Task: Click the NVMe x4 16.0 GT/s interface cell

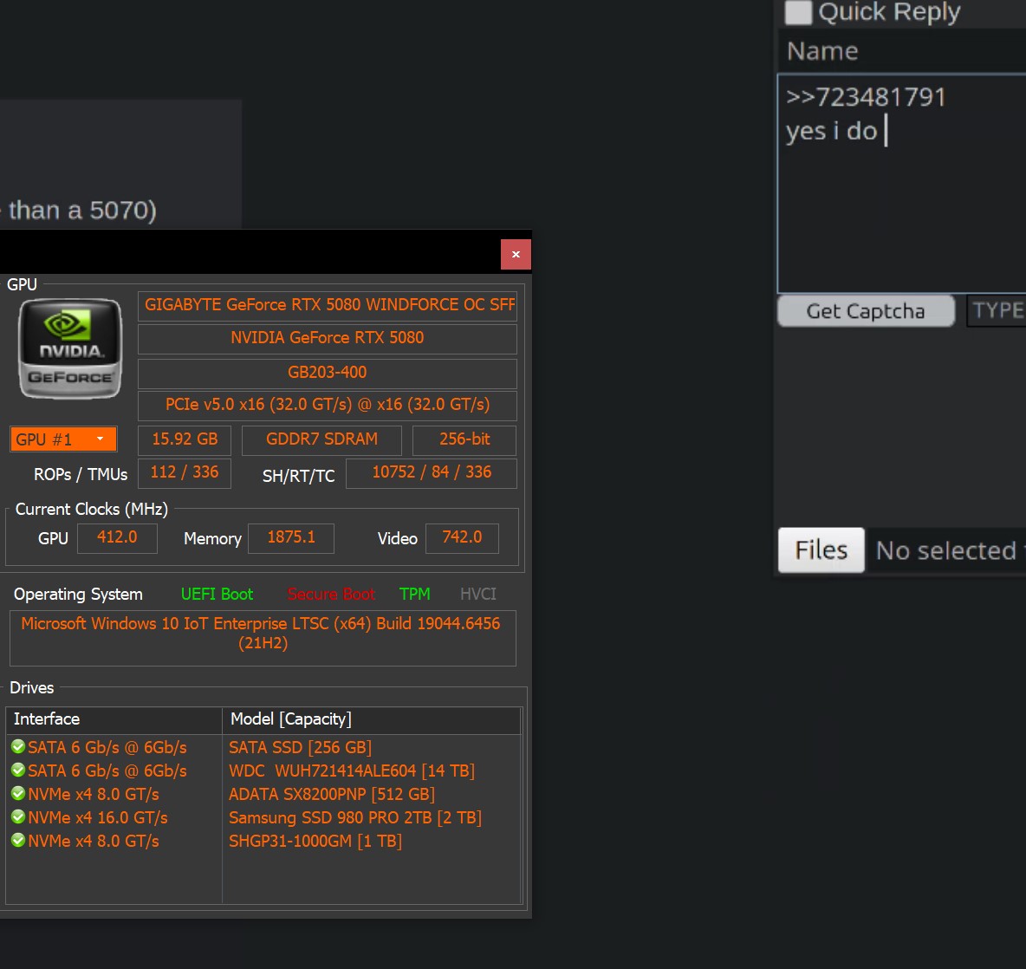Action: tap(98, 818)
